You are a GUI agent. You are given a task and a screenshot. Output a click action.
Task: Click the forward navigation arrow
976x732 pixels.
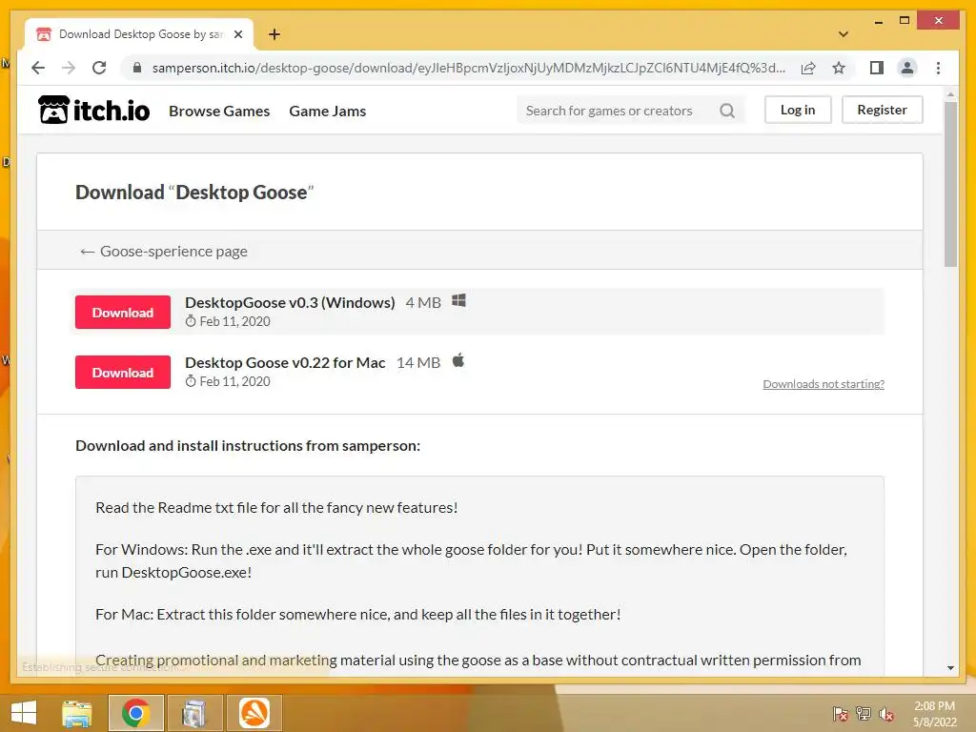69,68
